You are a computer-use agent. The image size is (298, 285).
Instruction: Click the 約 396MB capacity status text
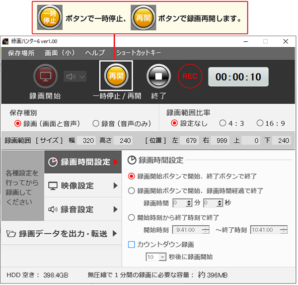(x=213, y=275)
